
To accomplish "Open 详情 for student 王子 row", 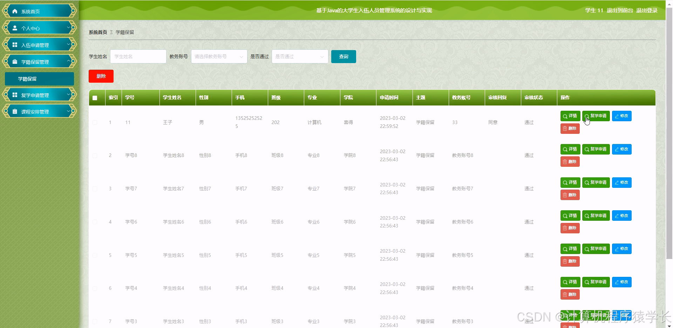I will pos(570,116).
